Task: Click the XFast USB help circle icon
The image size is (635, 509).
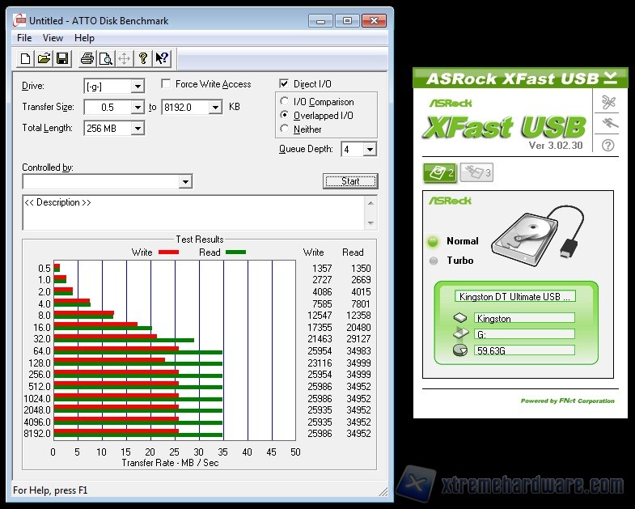Action: (608, 145)
